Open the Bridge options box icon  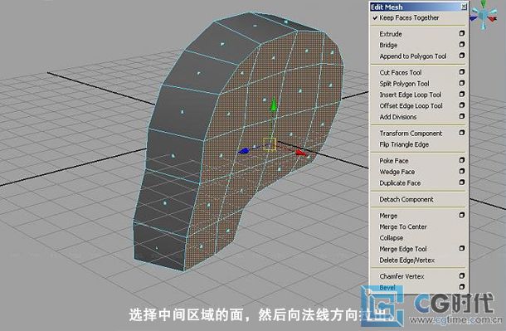(x=462, y=45)
